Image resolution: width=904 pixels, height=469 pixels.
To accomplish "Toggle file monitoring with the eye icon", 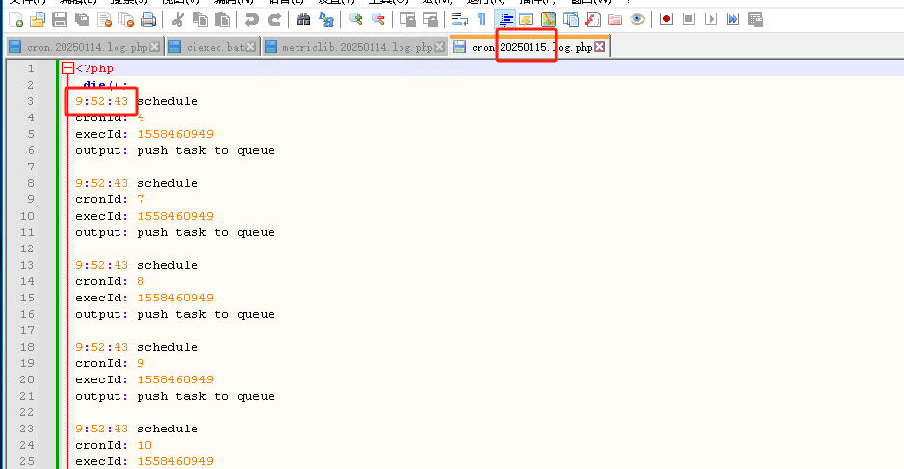I will click(637, 19).
